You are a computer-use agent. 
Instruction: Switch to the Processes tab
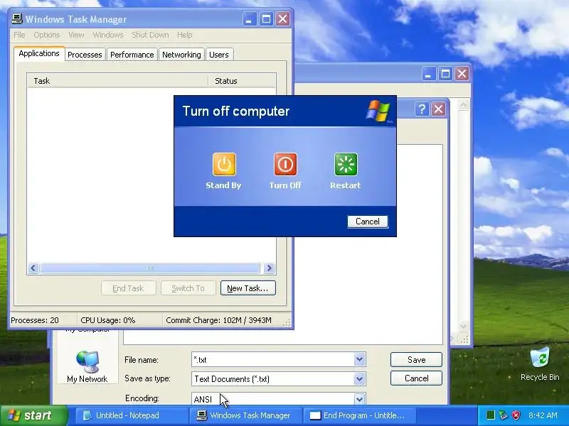(85, 55)
